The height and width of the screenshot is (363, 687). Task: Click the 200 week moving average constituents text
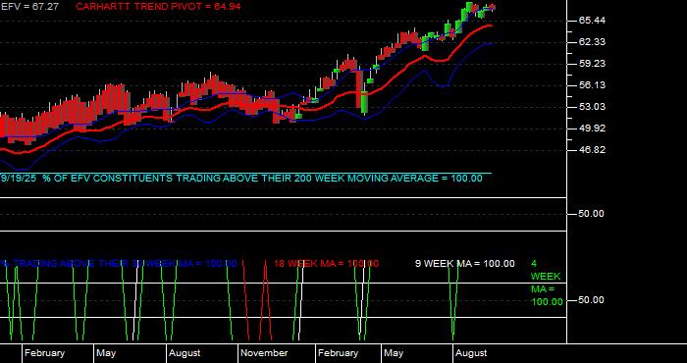pyautogui.click(x=241, y=179)
